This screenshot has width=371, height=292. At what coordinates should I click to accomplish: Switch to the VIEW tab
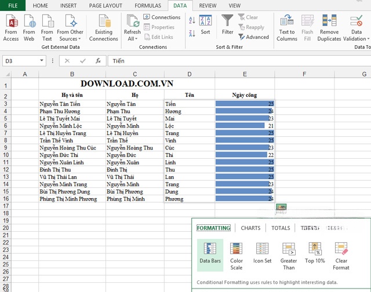[x=234, y=5]
